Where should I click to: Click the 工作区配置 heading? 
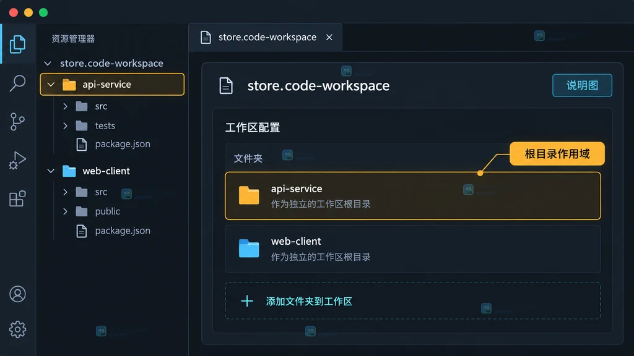253,127
